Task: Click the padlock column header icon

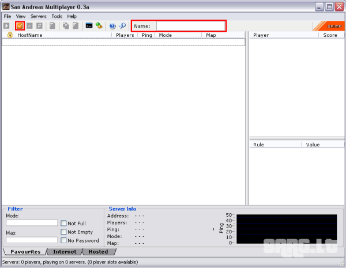Action: click(10, 35)
